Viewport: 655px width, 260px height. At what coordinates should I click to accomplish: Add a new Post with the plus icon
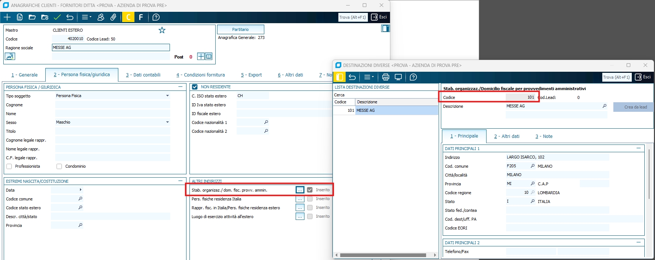click(201, 56)
